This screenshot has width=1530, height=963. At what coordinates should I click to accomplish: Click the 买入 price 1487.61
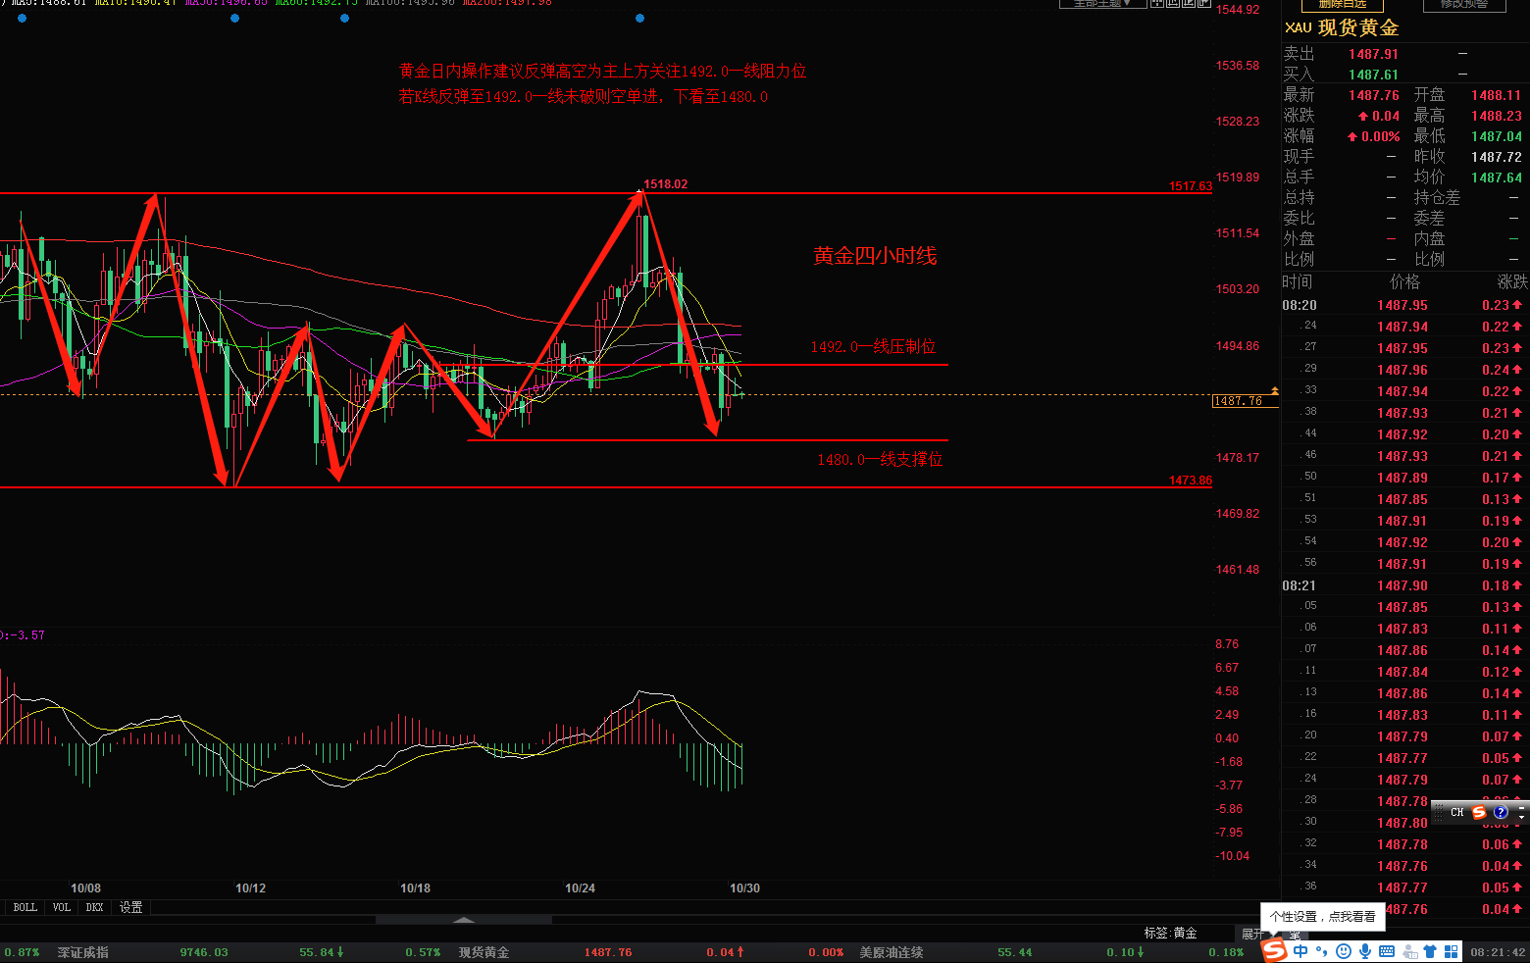click(1373, 75)
